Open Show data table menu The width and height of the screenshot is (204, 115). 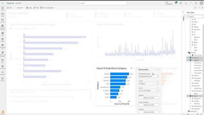[x=48, y=8]
